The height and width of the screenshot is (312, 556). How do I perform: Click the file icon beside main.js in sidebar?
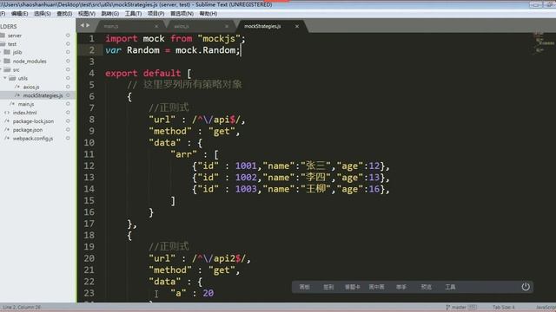coord(12,104)
